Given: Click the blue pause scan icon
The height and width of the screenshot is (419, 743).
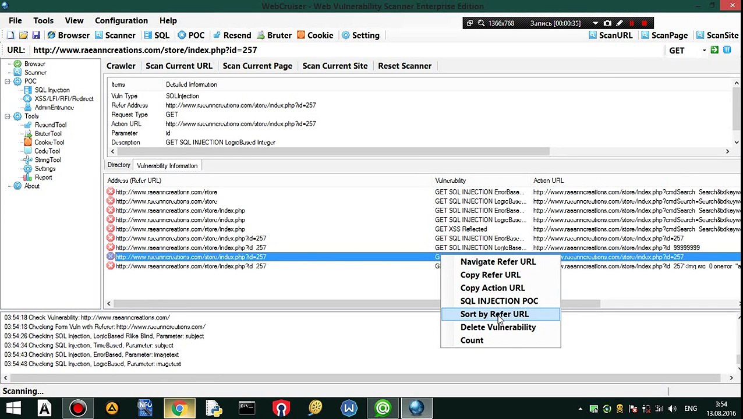Looking at the screenshot, I should click(727, 51).
